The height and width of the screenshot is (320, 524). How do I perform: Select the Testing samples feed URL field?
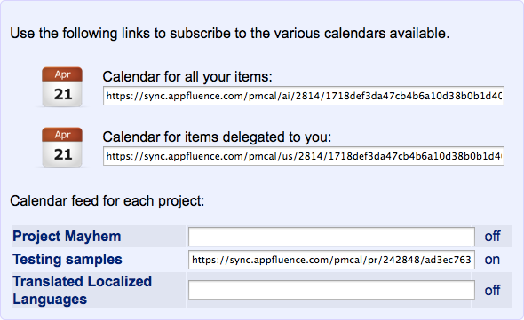coord(331,260)
